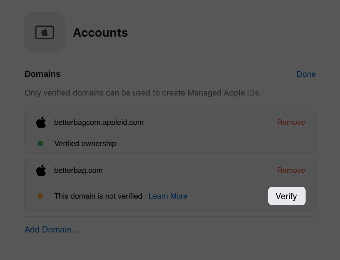Click the Domains section heading

click(x=42, y=74)
